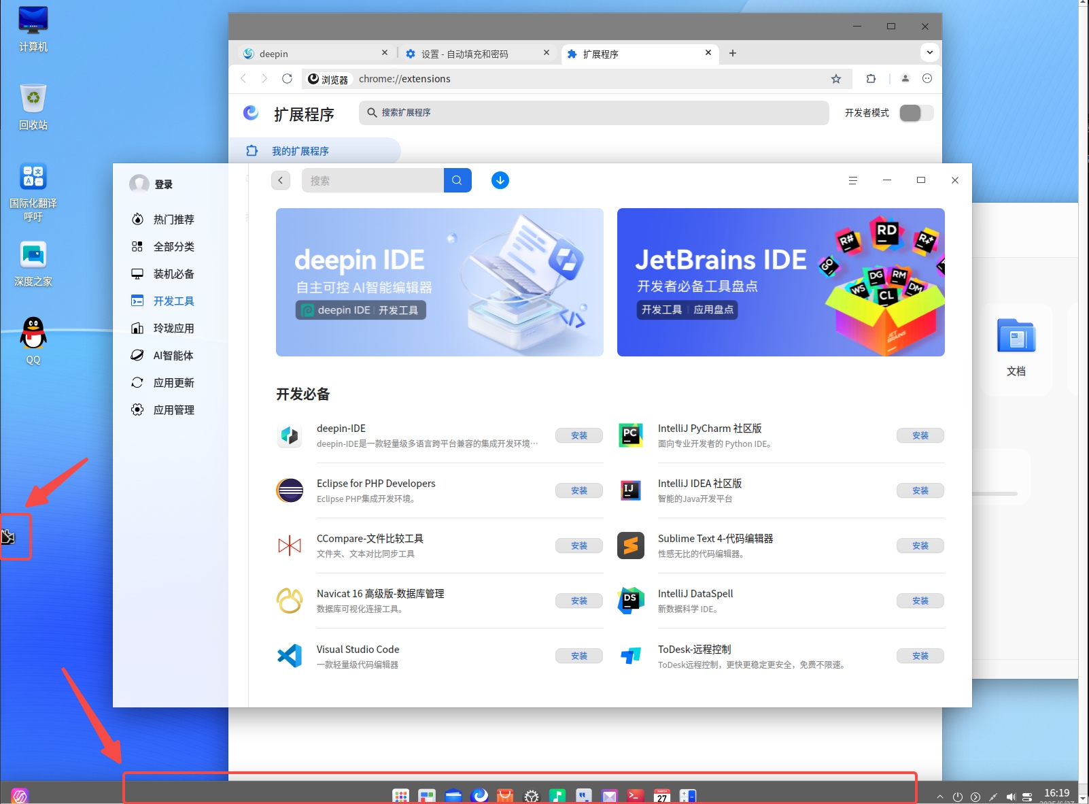Bookmark page with star icon
Screen dimensions: 1089x804
tap(836, 79)
